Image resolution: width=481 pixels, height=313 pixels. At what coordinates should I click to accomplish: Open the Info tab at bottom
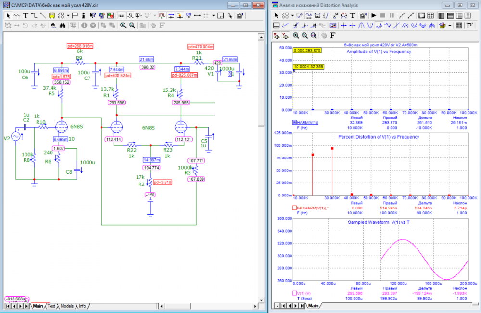coord(82,306)
